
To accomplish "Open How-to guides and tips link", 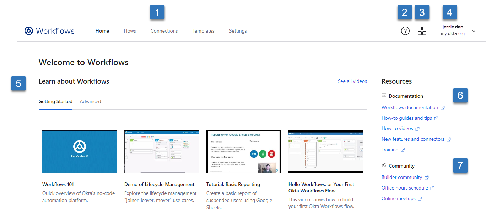I will [406, 118].
